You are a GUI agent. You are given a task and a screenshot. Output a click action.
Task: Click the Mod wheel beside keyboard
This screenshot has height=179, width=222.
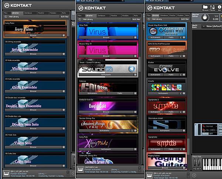199,162
